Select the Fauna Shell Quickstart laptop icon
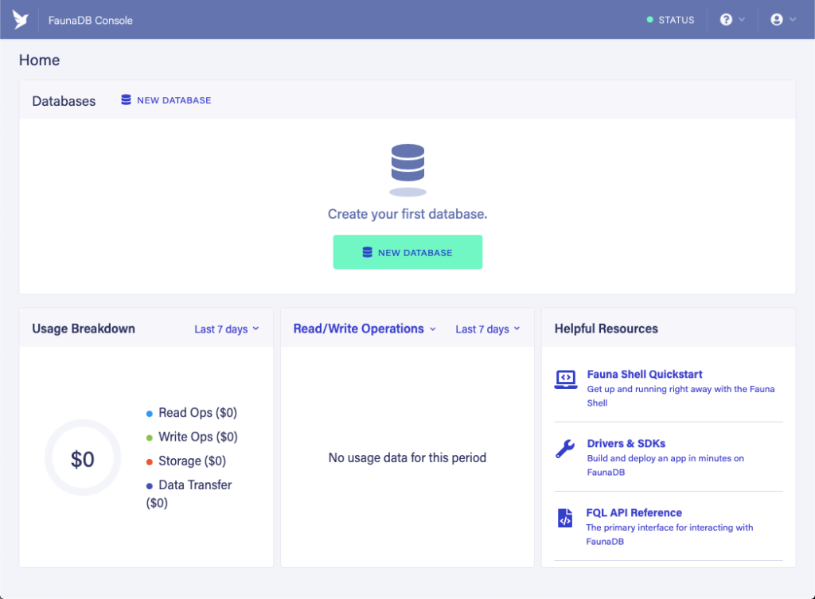815x599 pixels. pyautogui.click(x=565, y=380)
